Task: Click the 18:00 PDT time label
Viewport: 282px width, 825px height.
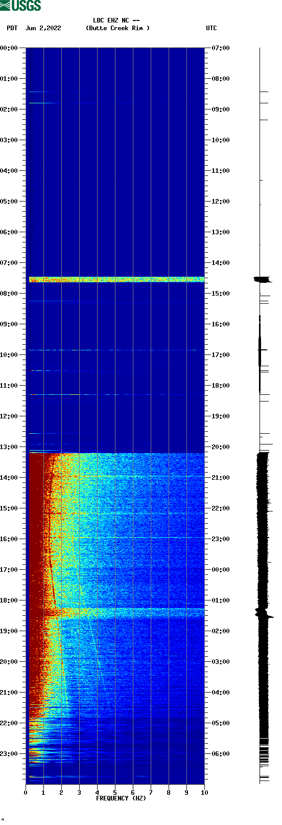Action: [x=9, y=600]
